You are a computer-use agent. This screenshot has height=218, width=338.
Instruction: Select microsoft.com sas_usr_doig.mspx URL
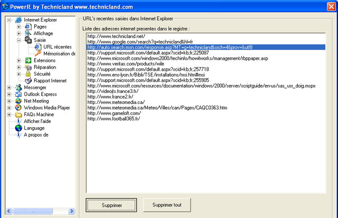tap(206, 86)
